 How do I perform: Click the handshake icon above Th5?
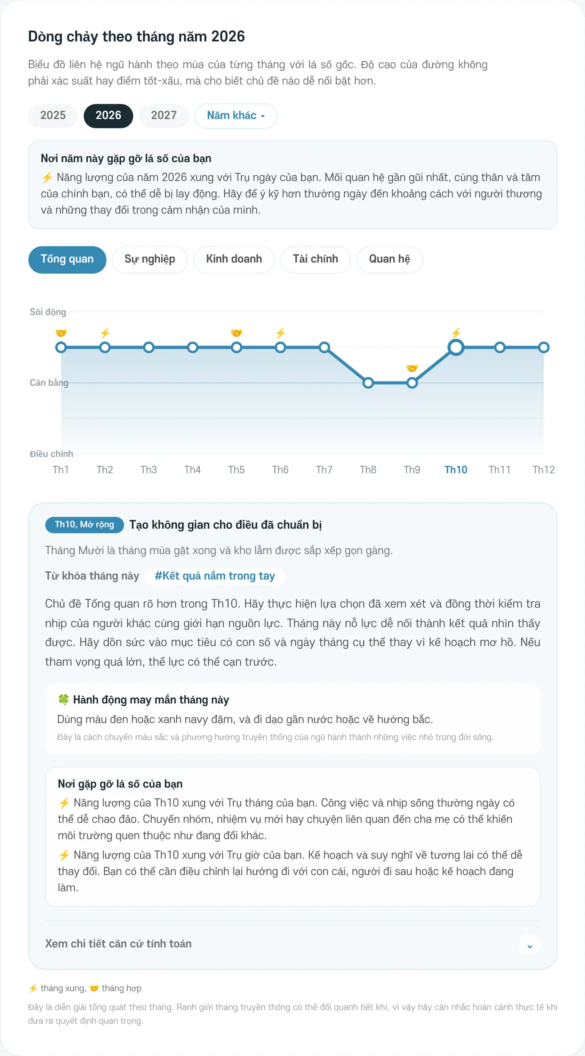(237, 333)
